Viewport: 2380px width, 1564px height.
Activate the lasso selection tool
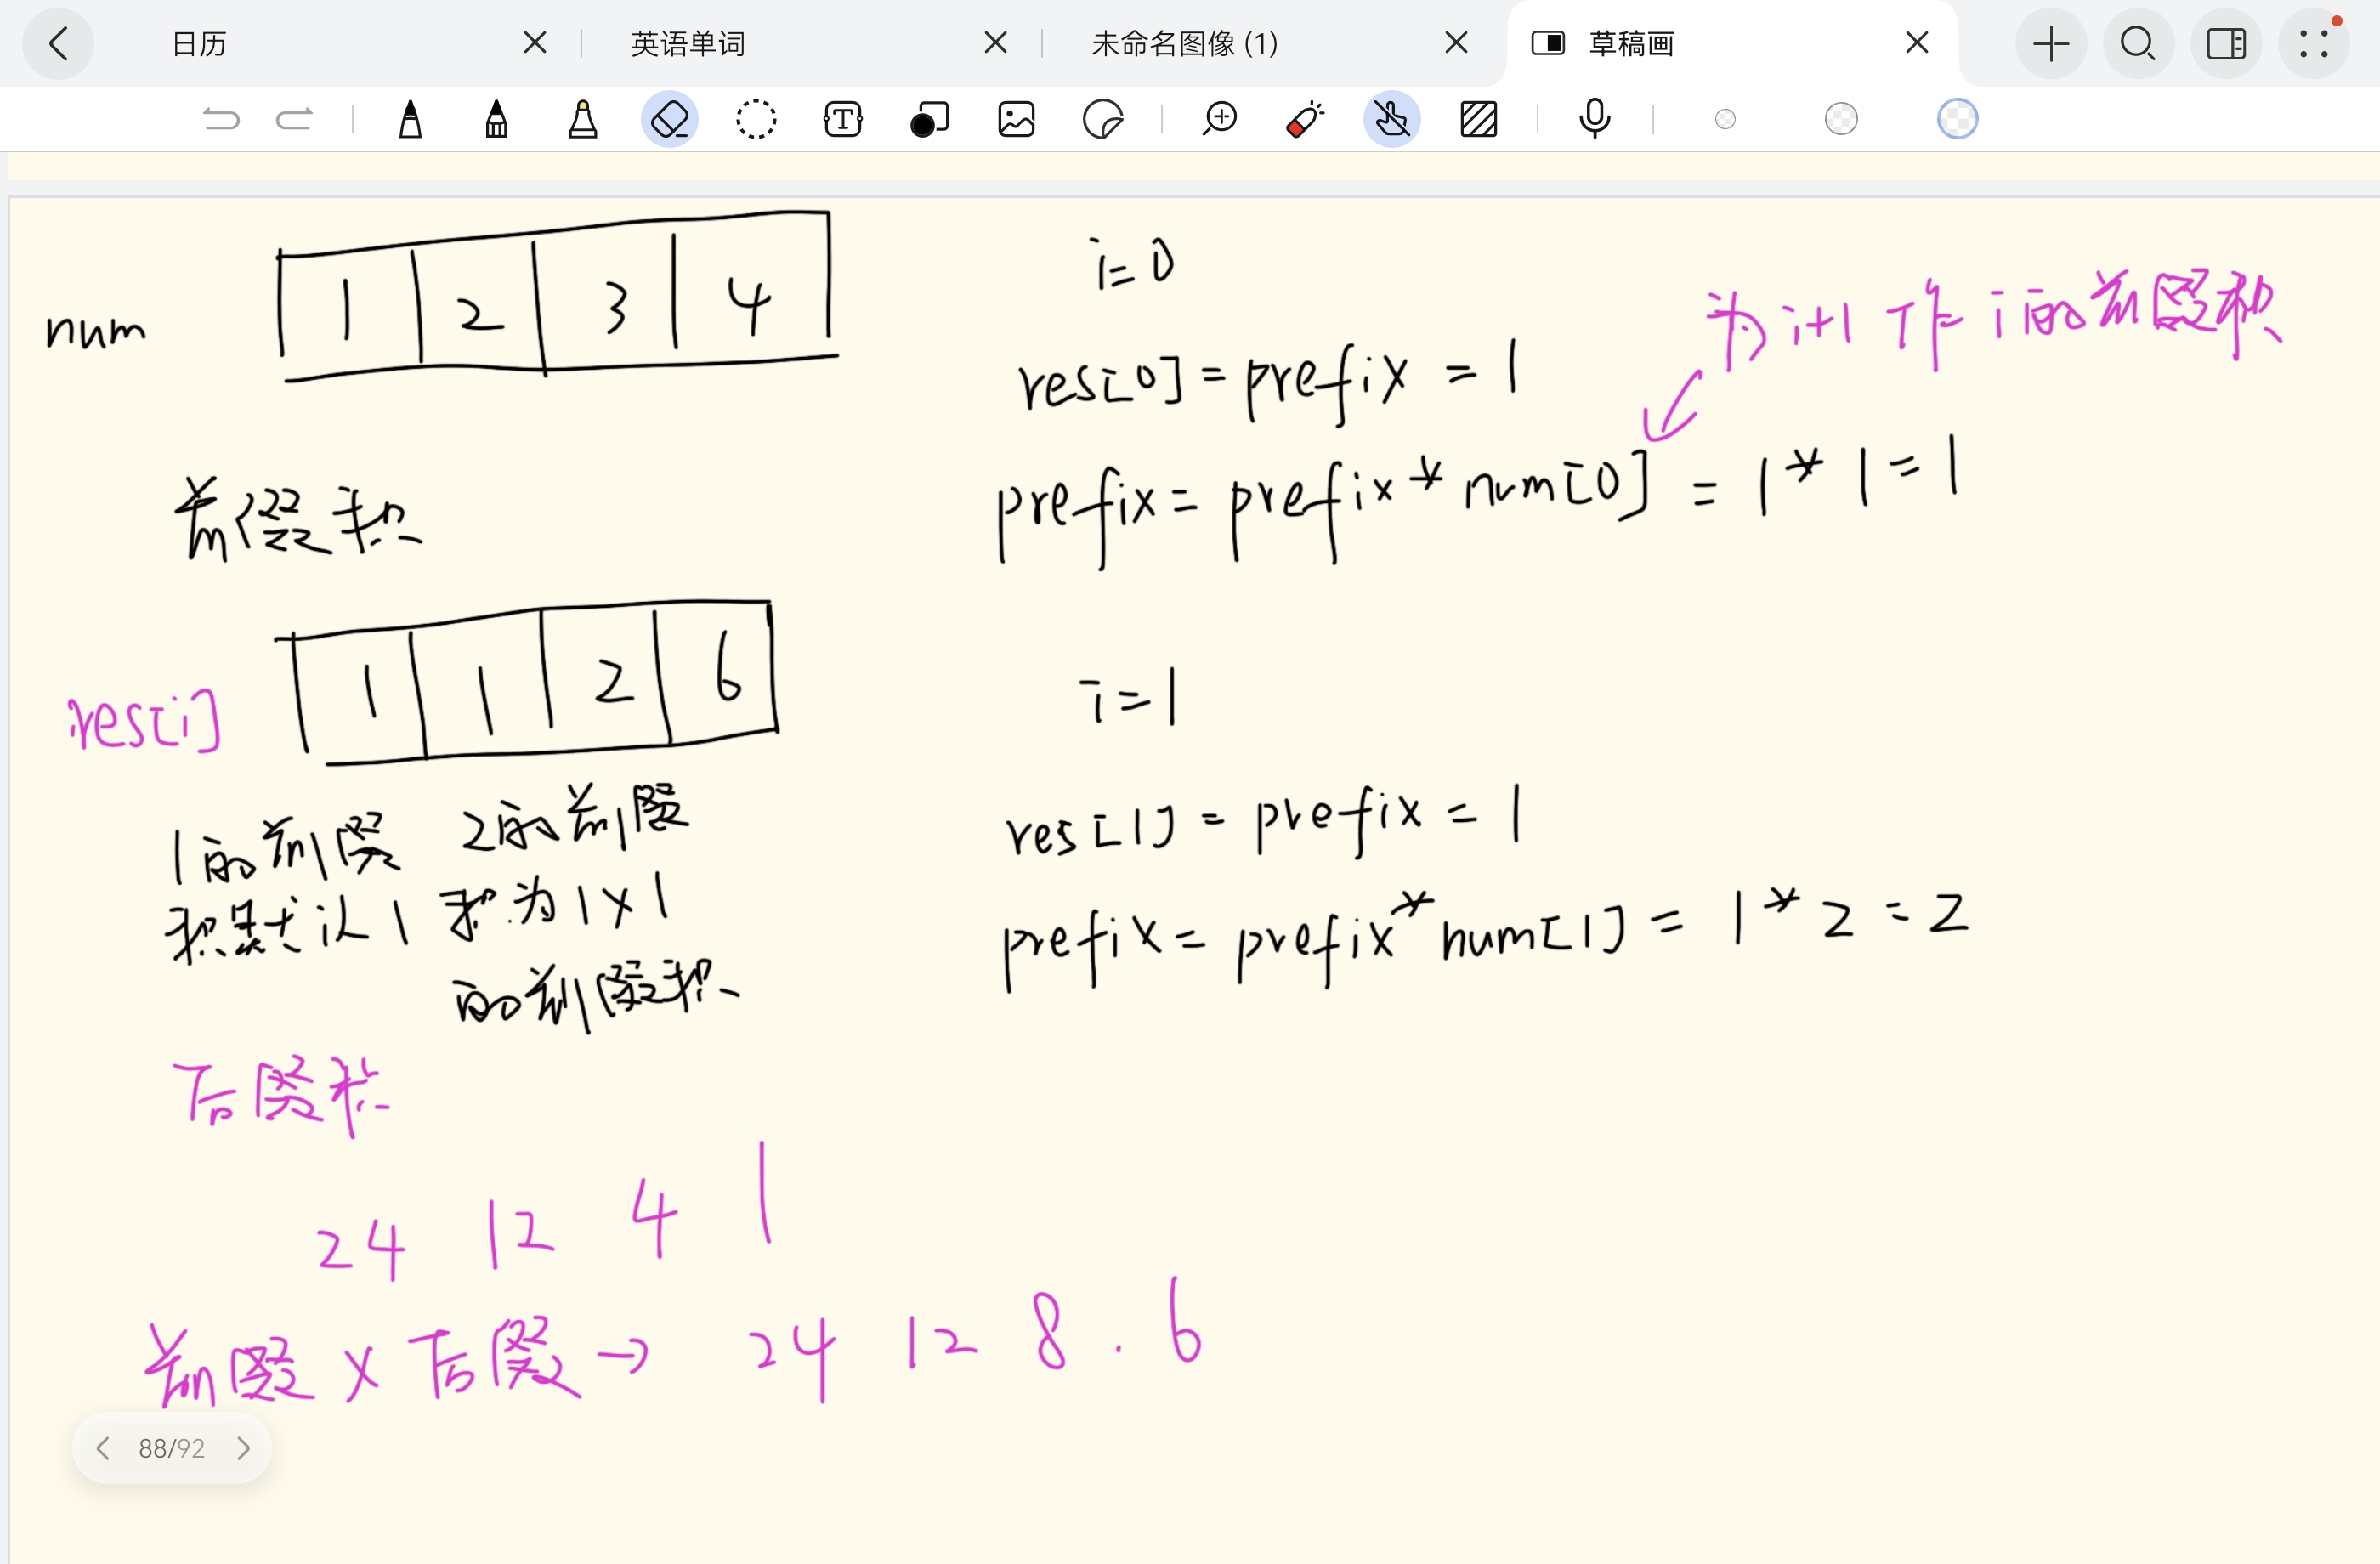click(756, 119)
